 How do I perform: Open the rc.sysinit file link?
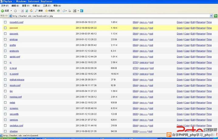pyautogui.click(x=14, y=74)
